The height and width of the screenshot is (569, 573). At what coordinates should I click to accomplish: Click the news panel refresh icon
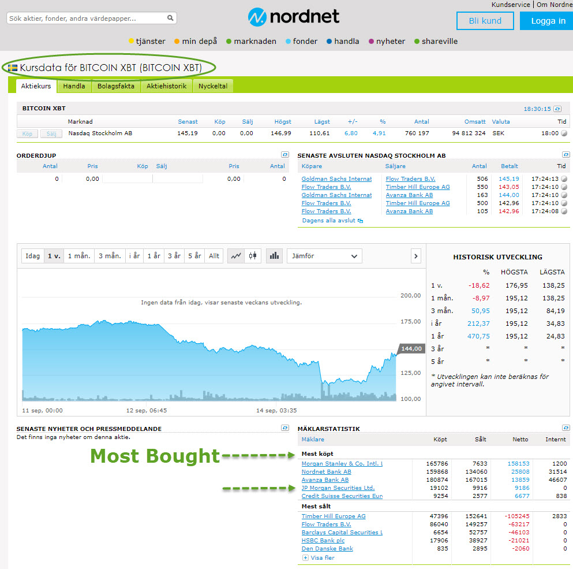coord(285,427)
